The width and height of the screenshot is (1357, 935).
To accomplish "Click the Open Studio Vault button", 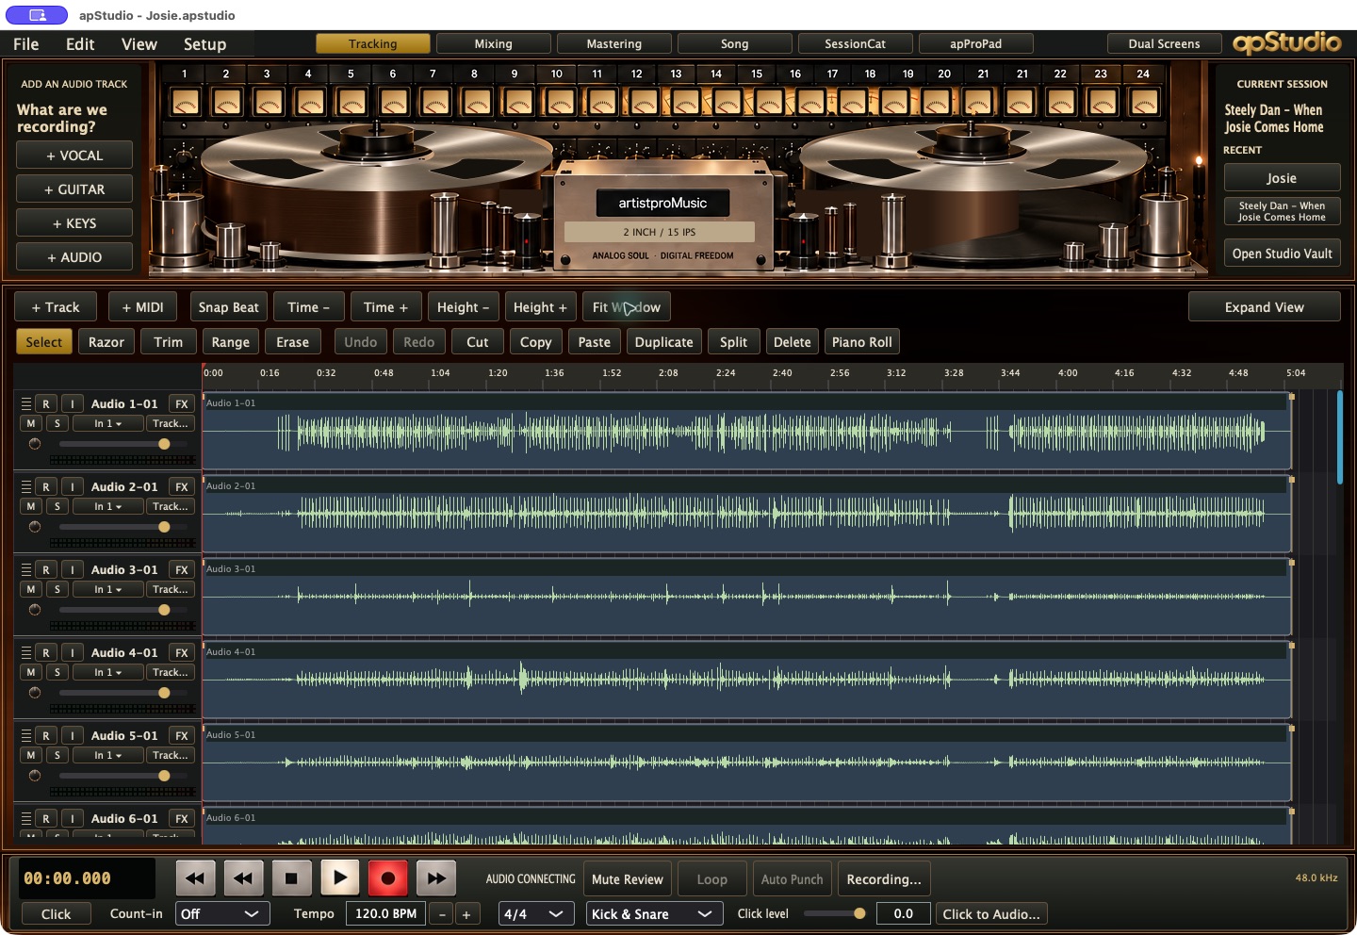I will click(1282, 254).
